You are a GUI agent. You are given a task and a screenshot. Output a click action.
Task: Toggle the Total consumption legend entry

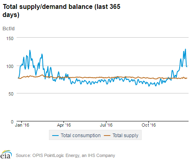tap(76, 135)
